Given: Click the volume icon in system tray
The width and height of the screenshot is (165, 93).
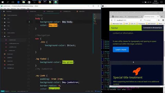Looking at the screenshot, I should click(x=151, y=2).
